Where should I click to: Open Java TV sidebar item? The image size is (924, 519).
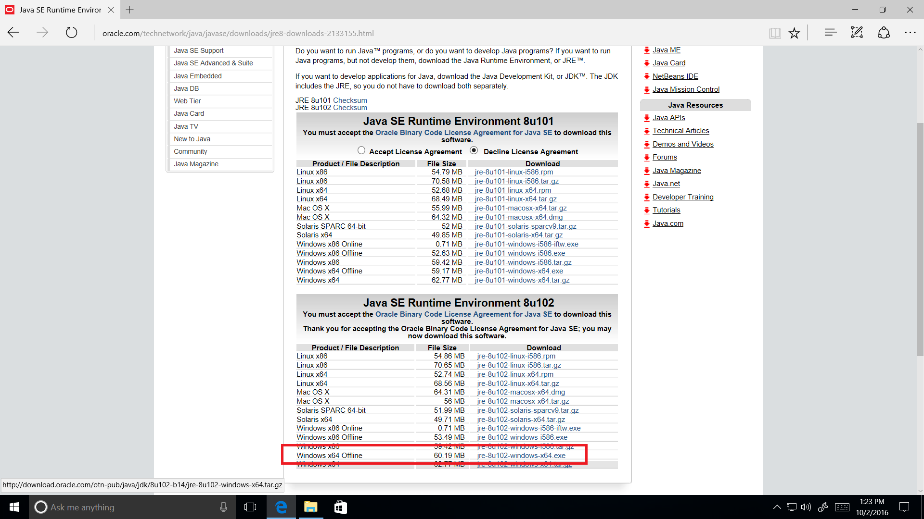pyautogui.click(x=186, y=126)
